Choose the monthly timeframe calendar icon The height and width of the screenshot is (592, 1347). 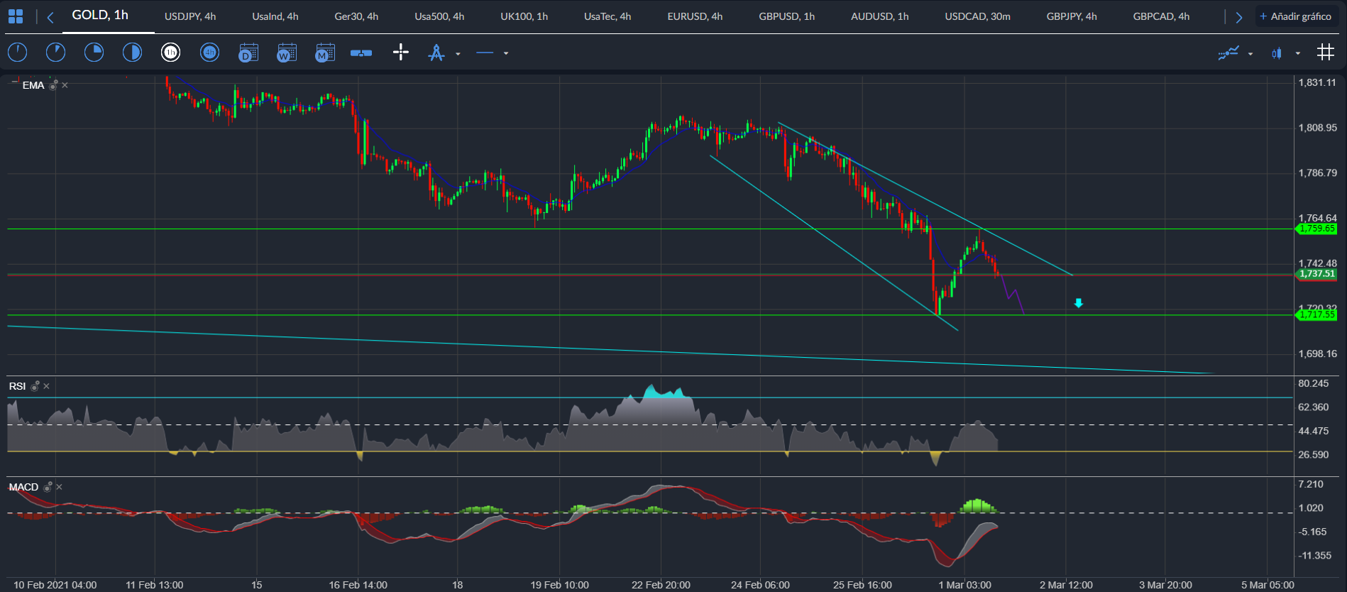coord(324,53)
